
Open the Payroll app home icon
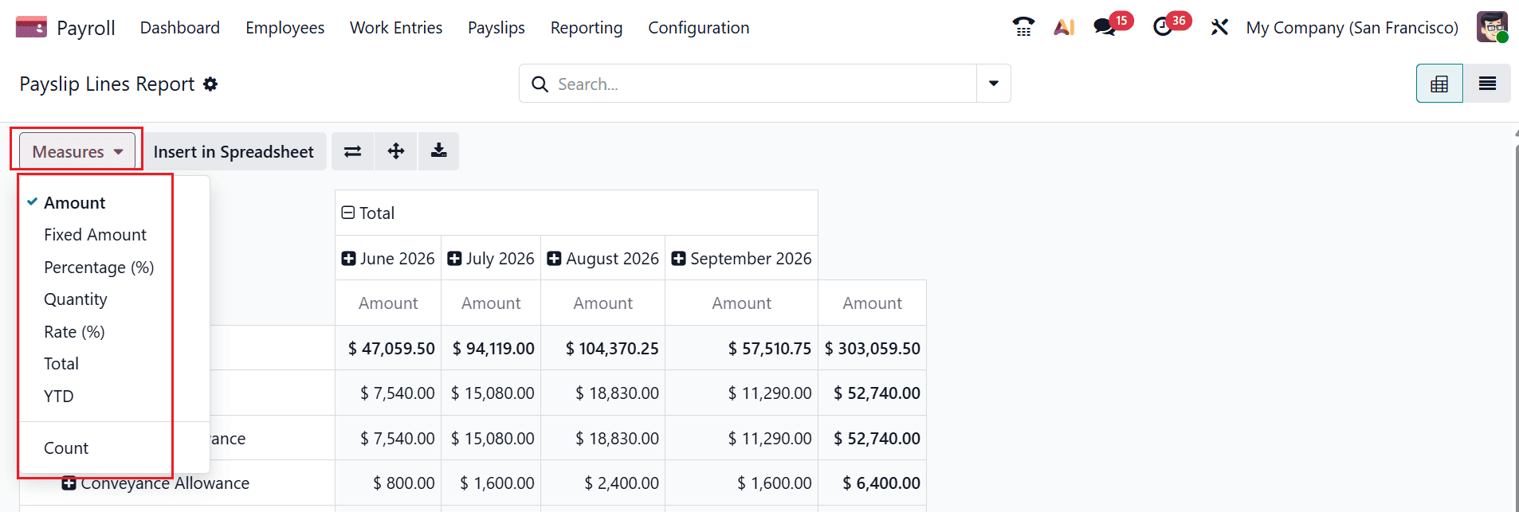31,27
